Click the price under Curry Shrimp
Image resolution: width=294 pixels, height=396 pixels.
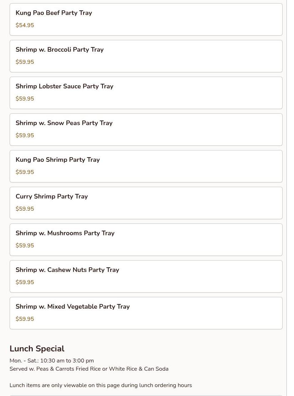pos(25,209)
